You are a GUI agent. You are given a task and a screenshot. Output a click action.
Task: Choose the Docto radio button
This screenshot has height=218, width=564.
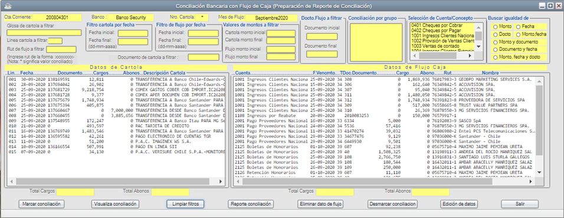[496, 35]
